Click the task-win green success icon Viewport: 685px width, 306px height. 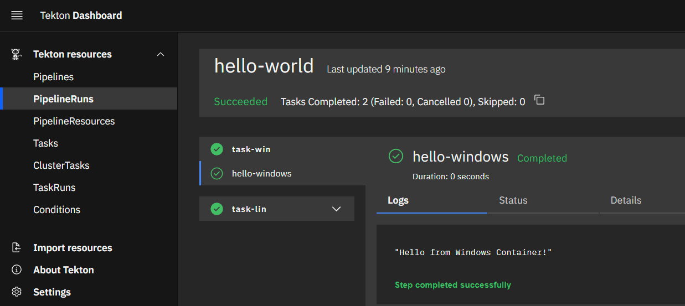[x=217, y=149]
